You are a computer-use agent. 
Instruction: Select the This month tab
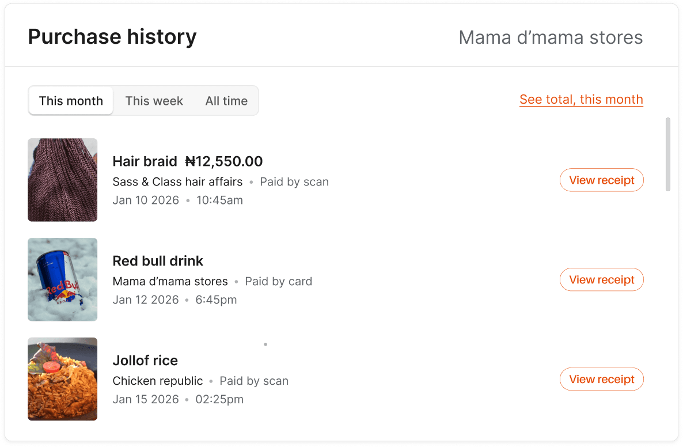coord(70,101)
